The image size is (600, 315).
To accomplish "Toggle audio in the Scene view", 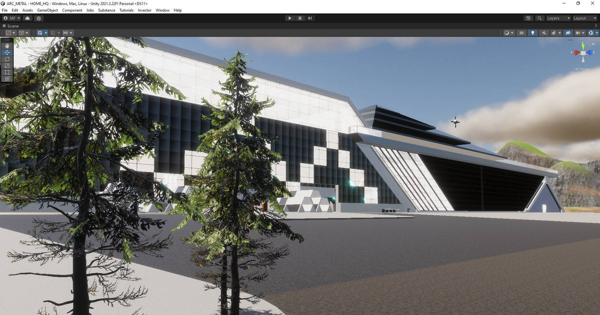I will (544, 33).
